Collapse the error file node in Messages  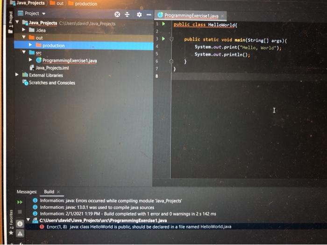pos(28,220)
